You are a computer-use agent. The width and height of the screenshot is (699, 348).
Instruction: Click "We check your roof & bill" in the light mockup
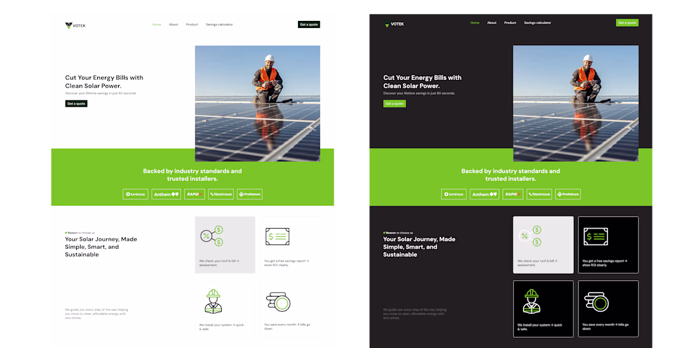(219, 263)
